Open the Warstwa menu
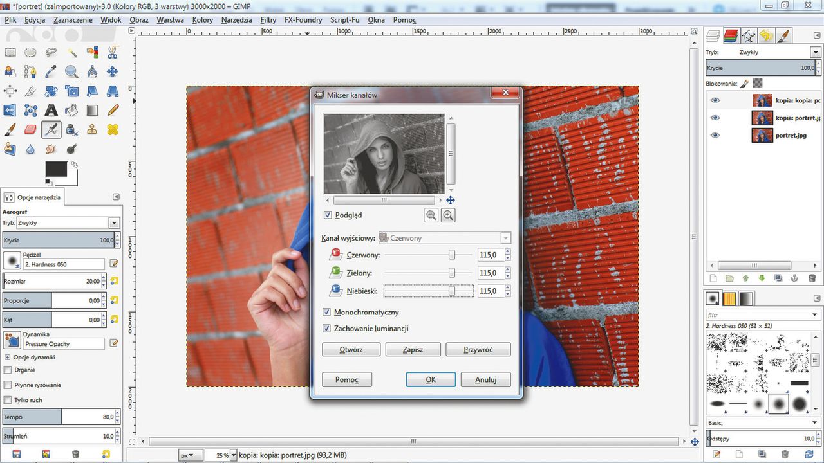The width and height of the screenshot is (824, 463). click(x=170, y=20)
